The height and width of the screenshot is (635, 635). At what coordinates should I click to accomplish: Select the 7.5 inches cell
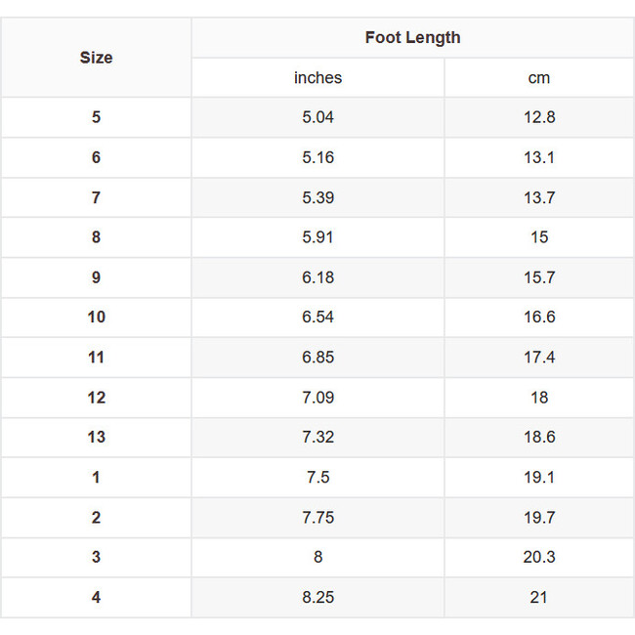[317, 477]
